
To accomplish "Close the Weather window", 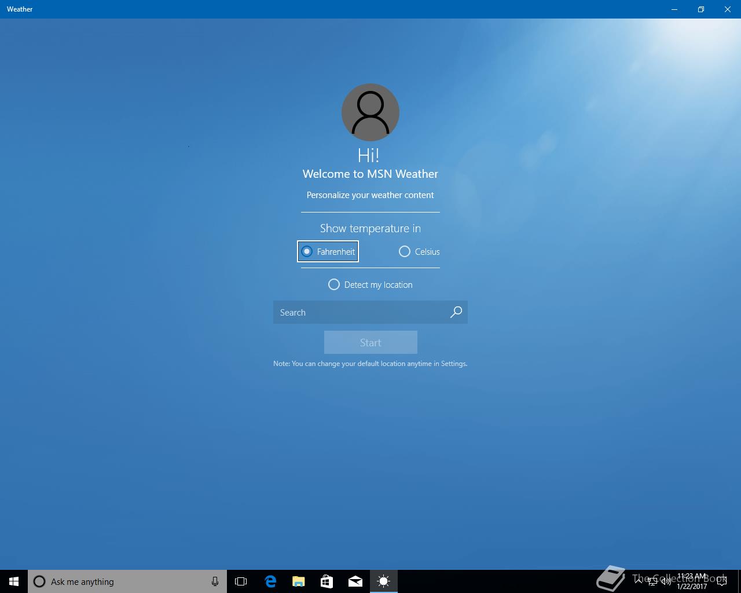I will (728, 9).
